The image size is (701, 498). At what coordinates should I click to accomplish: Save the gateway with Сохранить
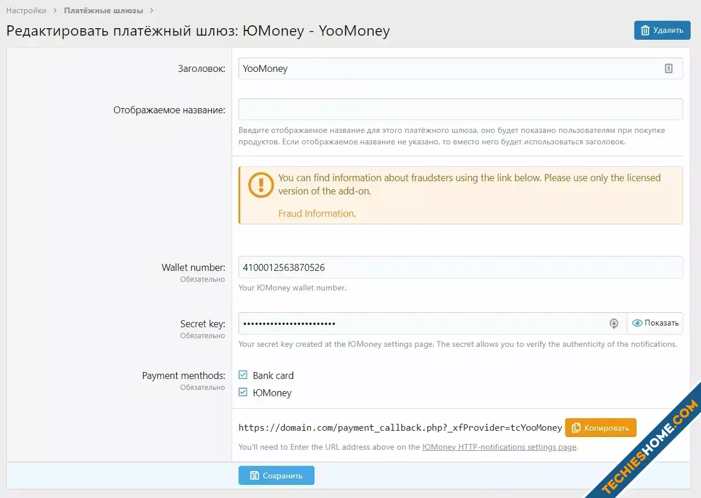pyautogui.click(x=276, y=476)
